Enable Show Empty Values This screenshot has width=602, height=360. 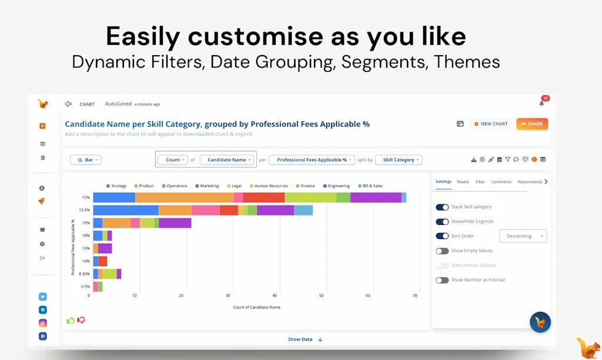442,250
